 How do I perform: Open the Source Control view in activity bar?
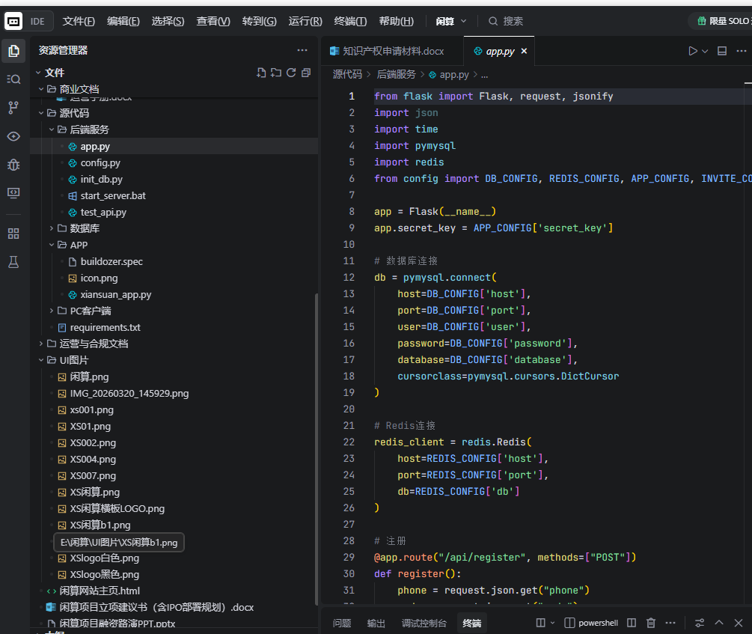(13, 108)
